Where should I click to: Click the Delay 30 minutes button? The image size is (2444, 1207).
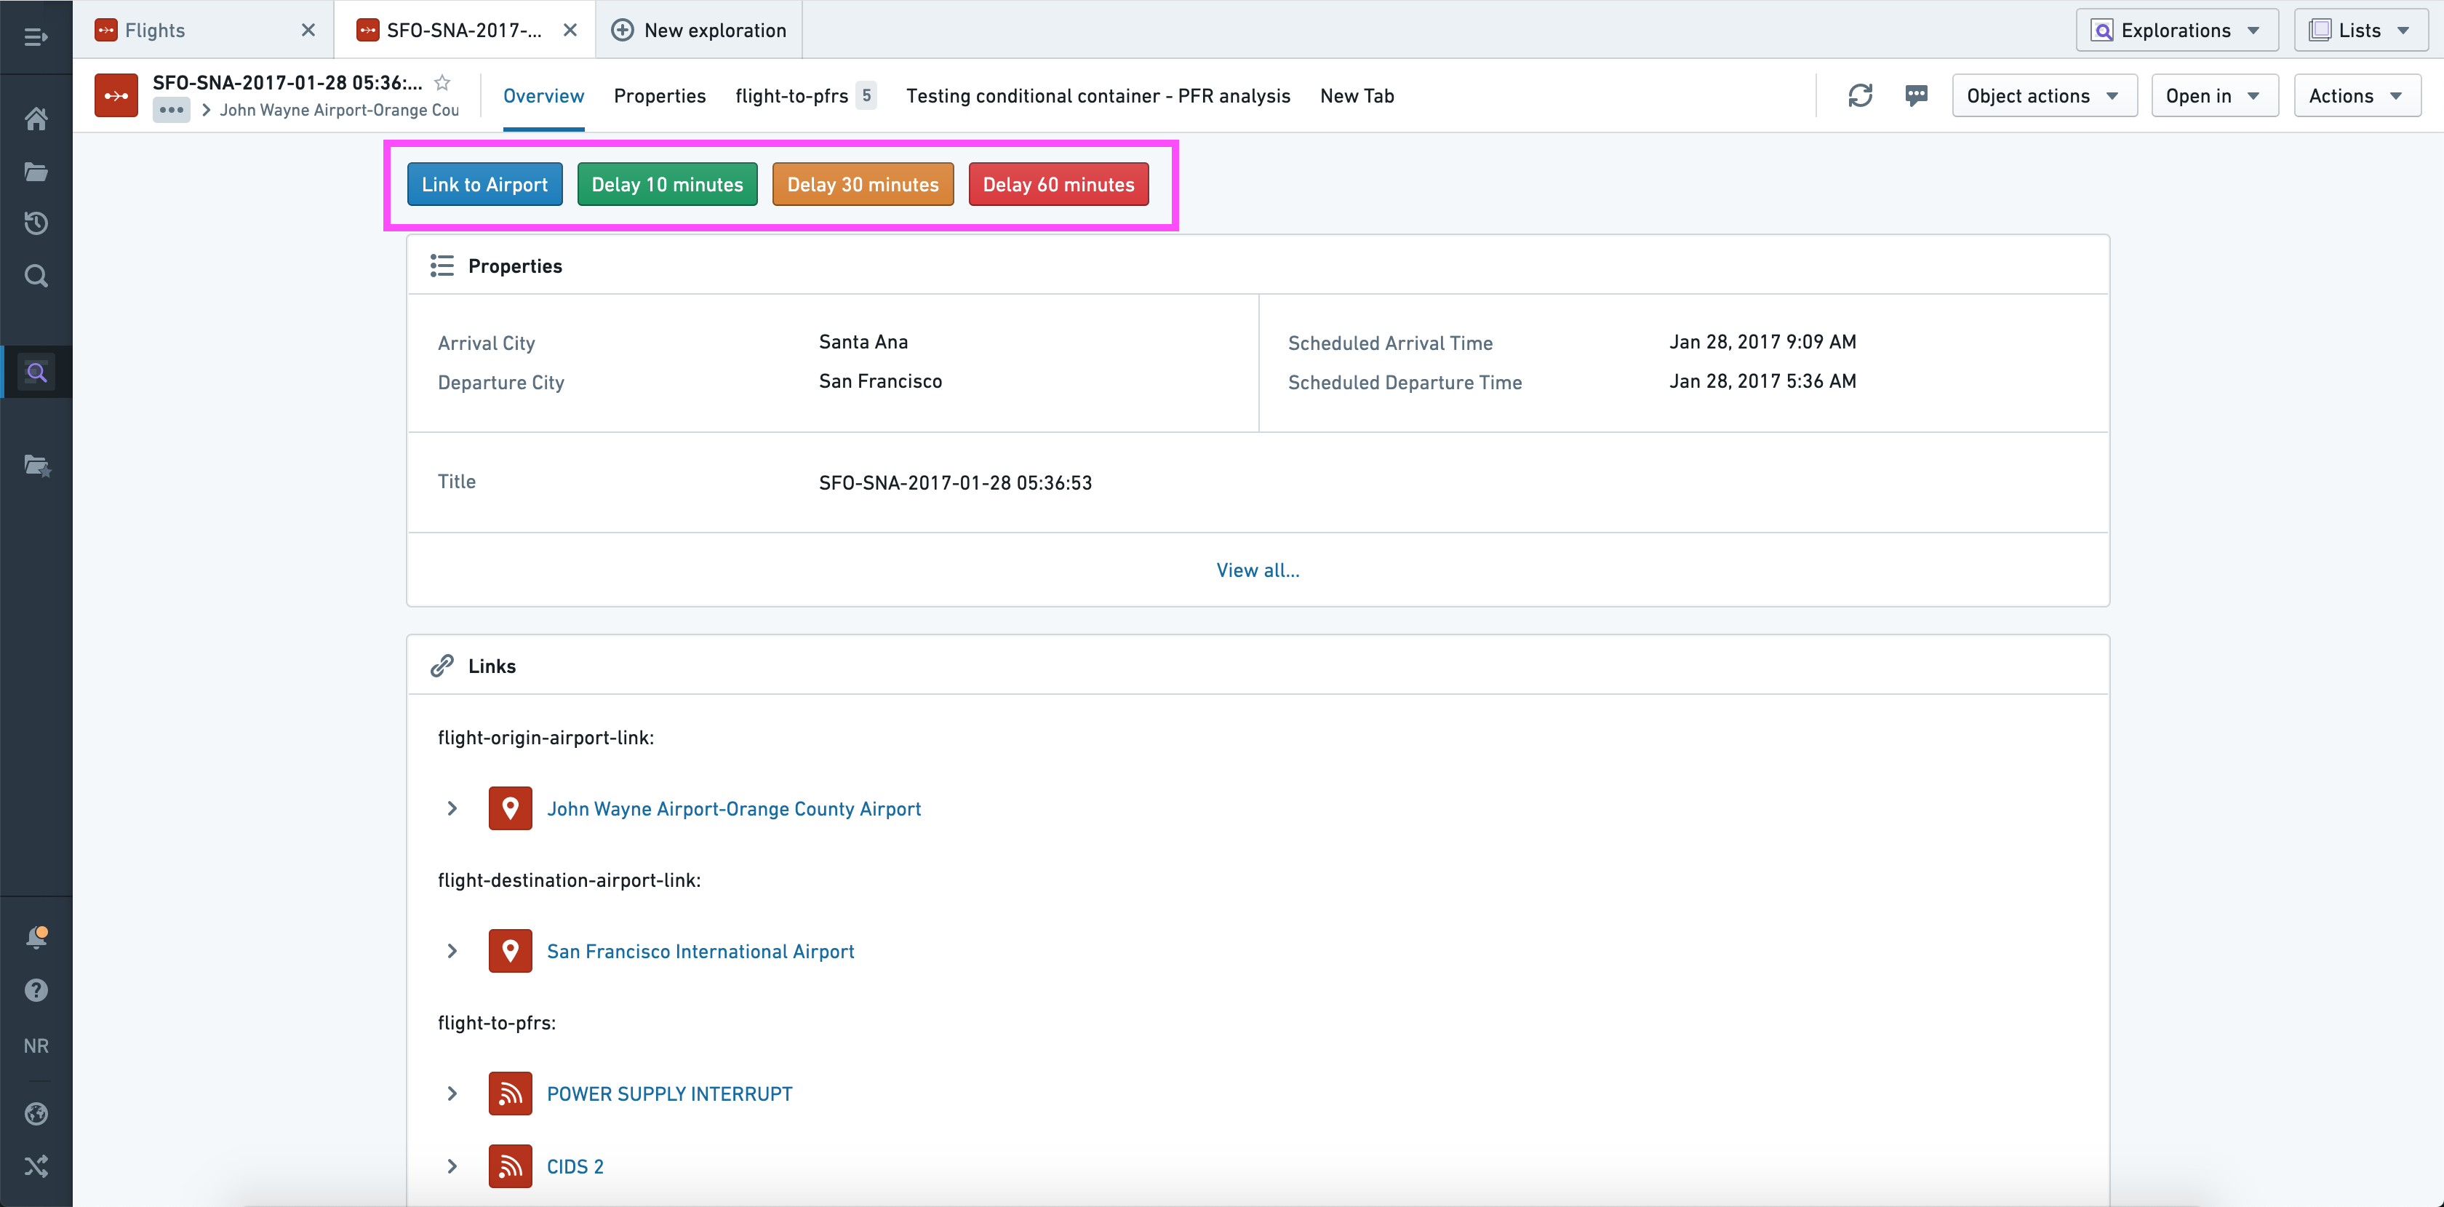click(862, 184)
